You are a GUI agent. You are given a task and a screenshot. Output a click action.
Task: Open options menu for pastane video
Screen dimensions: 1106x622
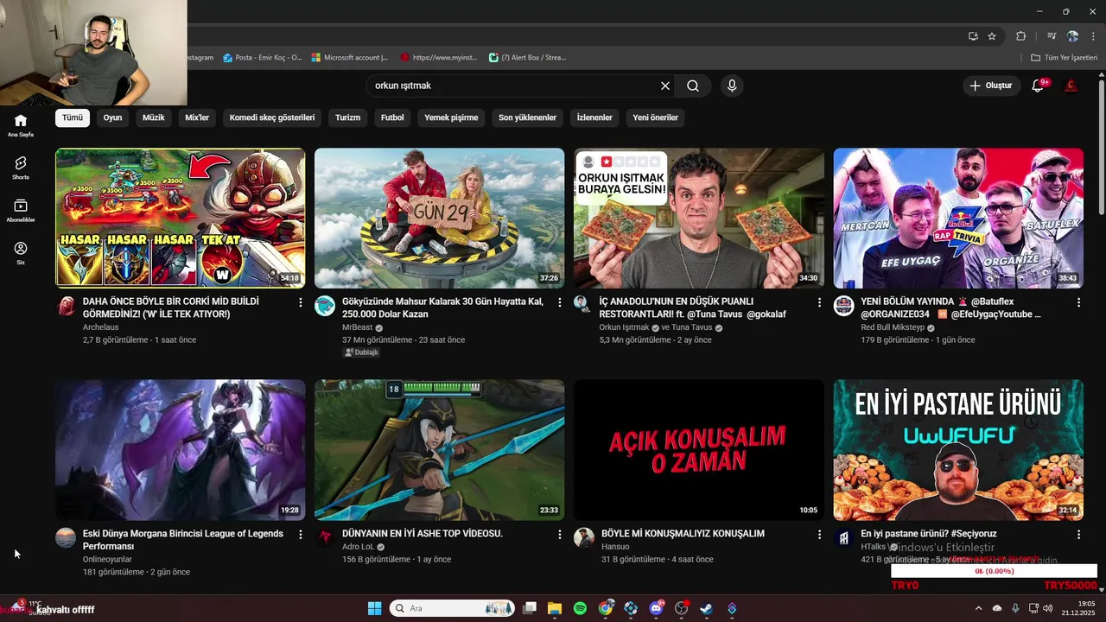tap(1078, 535)
